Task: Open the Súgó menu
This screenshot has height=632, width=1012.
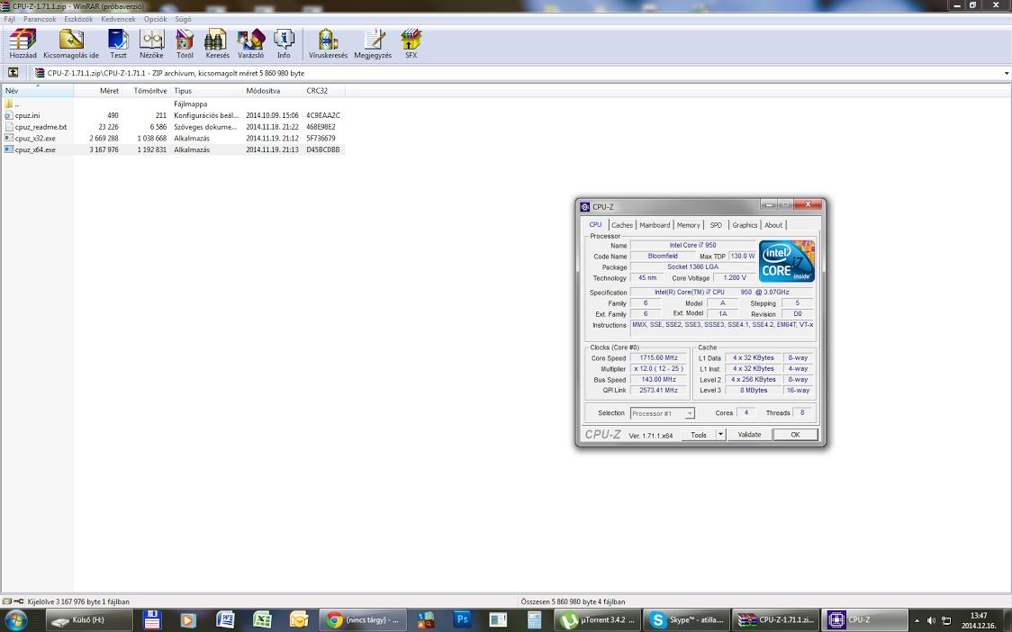Action: [184, 20]
